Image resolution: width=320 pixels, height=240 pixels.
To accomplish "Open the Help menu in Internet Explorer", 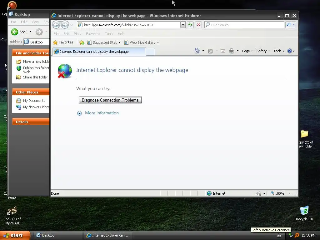I will [121, 34].
